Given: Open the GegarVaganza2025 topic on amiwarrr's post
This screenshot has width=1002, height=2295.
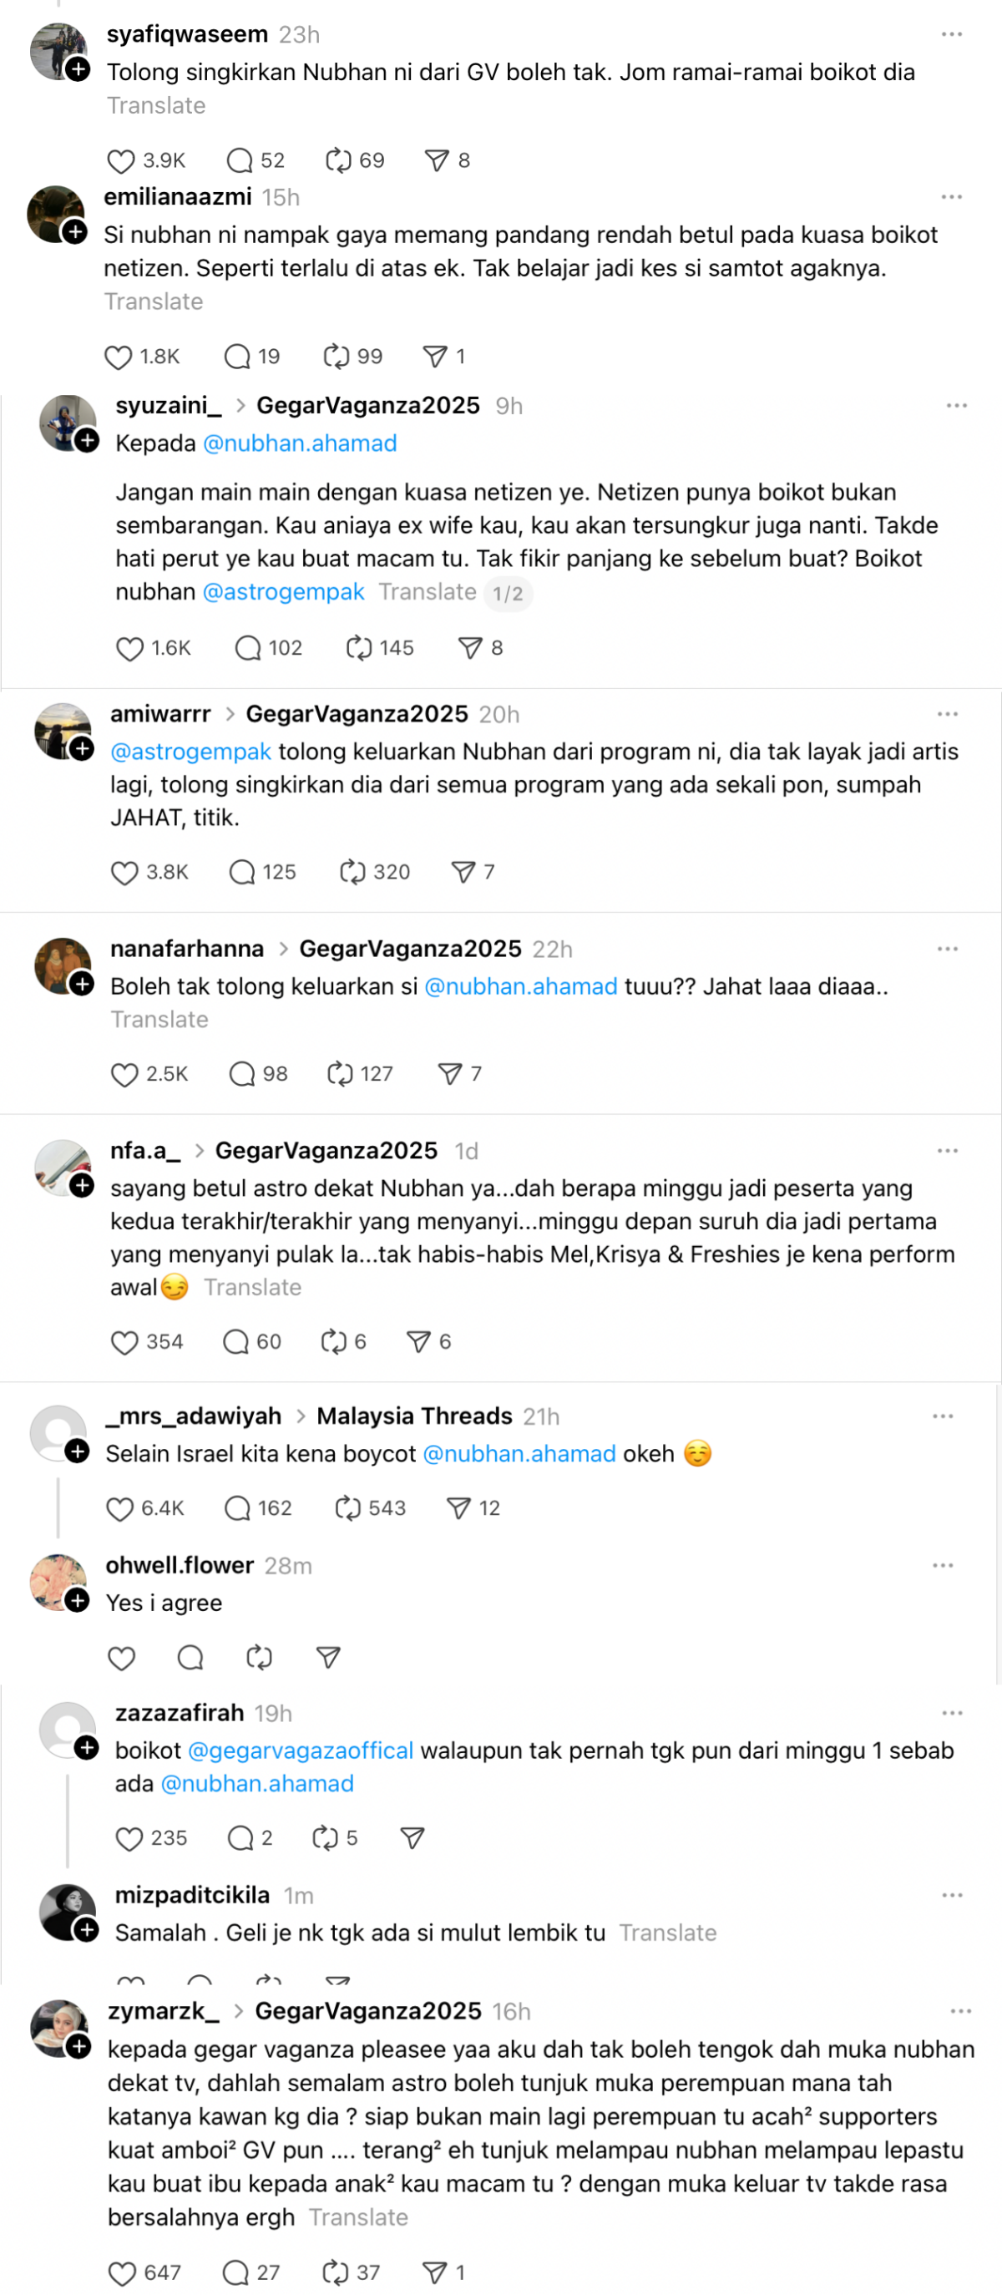Looking at the screenshot, I should coord(357,715).
